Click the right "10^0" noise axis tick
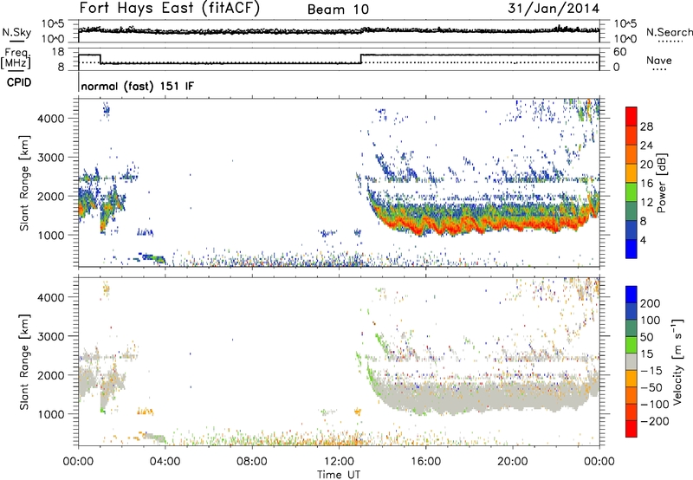This screenshot has width=693, height=480. (625, 39)
